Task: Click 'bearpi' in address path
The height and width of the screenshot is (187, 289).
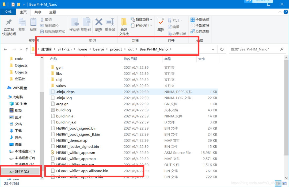Action: click(98, 49)
